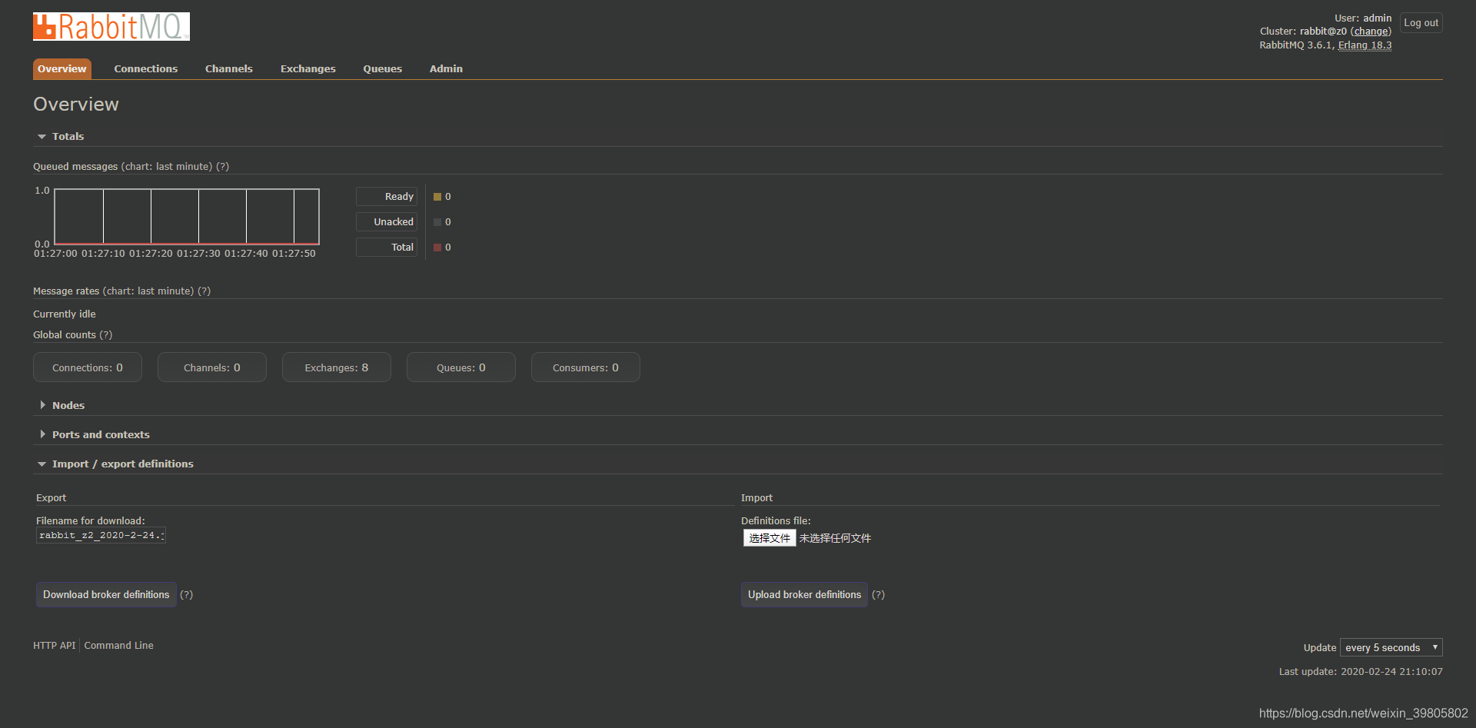The height and width of the screenshot is (728, 1476).
Task: Click the RabbitMQ logo
Action: 111,27
